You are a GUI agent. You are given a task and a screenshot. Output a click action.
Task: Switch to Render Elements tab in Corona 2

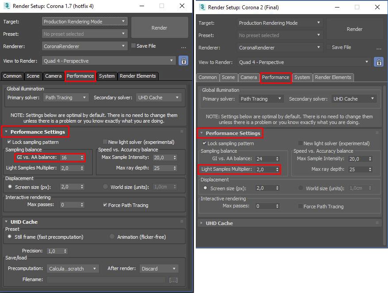(333, 77)
